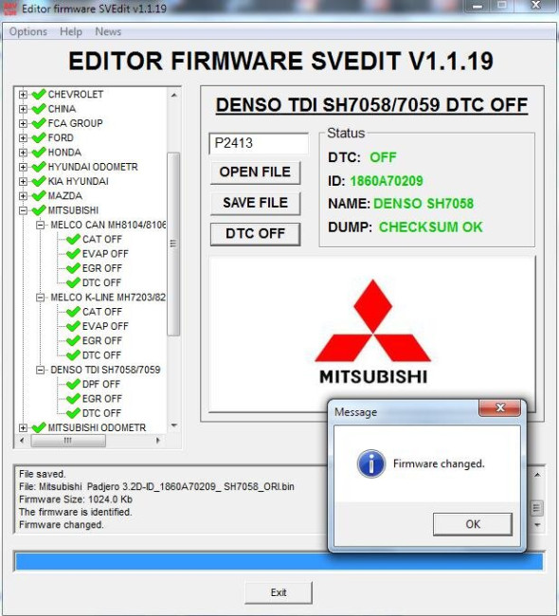Click checkmark of DTC OFF under DENSO TDI
Image resolution: width=559 pixels, height=616 pixels.
74,413
